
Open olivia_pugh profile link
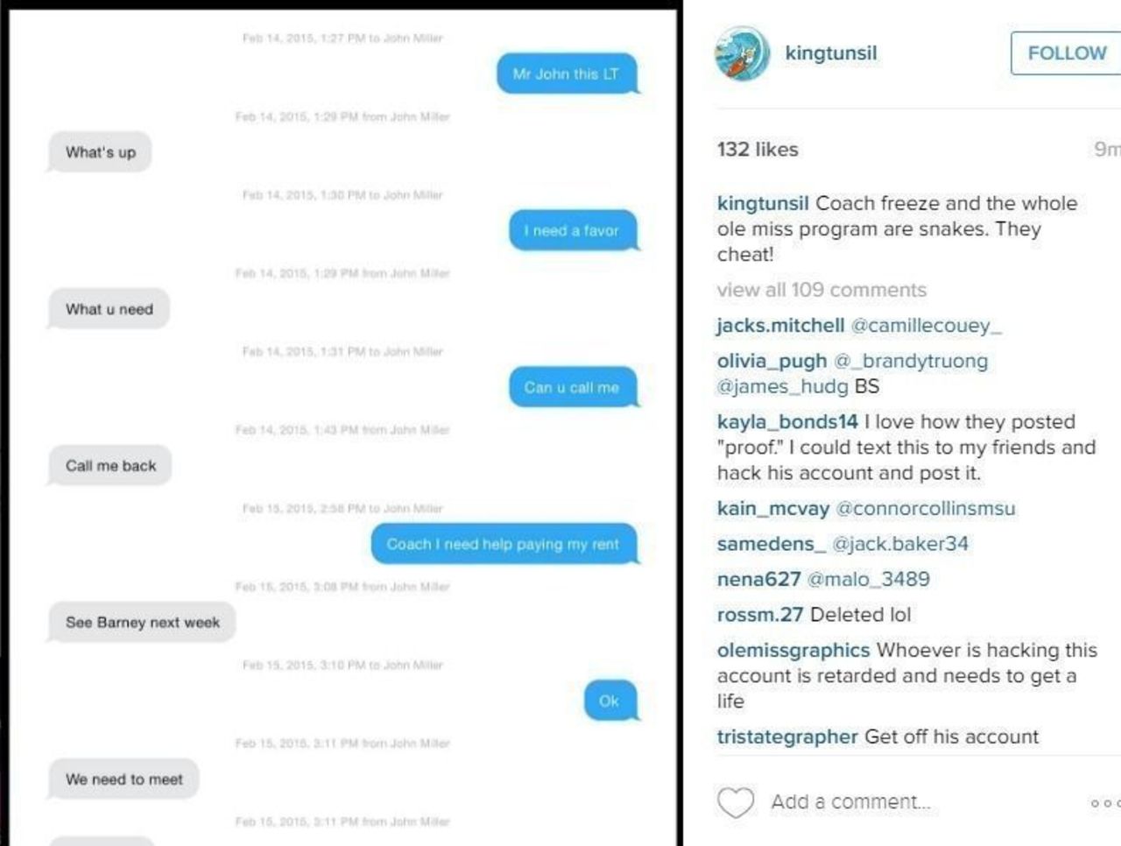(772, 361)
